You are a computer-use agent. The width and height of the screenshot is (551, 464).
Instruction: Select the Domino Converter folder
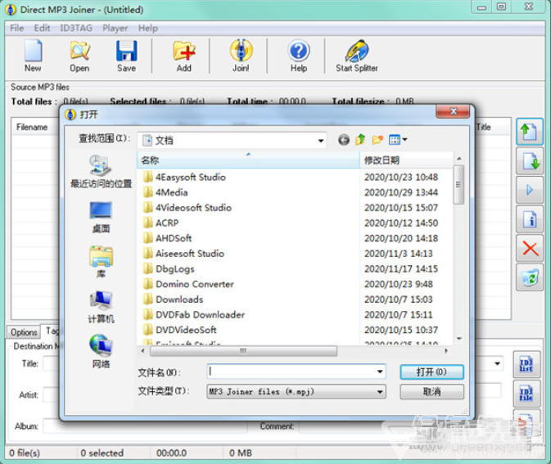point(188,284)
